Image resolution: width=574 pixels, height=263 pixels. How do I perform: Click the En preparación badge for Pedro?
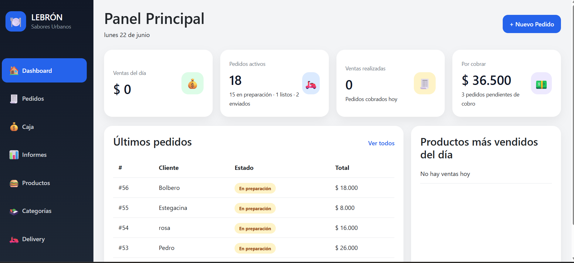[255, 248]
